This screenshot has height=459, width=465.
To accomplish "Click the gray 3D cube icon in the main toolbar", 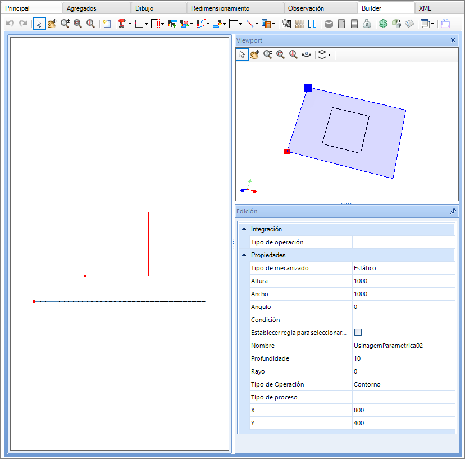I will coord(329,24).
